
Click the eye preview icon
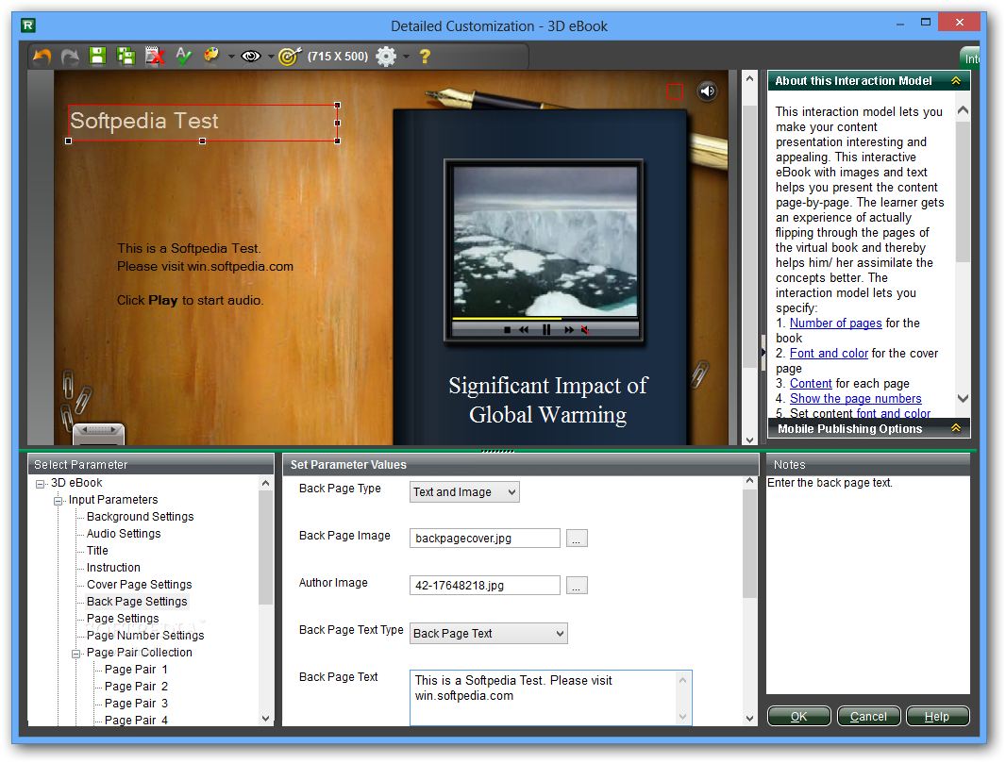[x=251, y=57]
